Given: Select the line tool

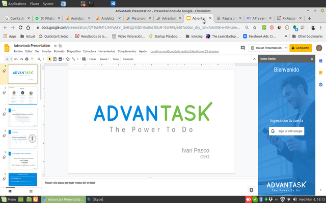Looking at the screenshot, I should [73, 59].
